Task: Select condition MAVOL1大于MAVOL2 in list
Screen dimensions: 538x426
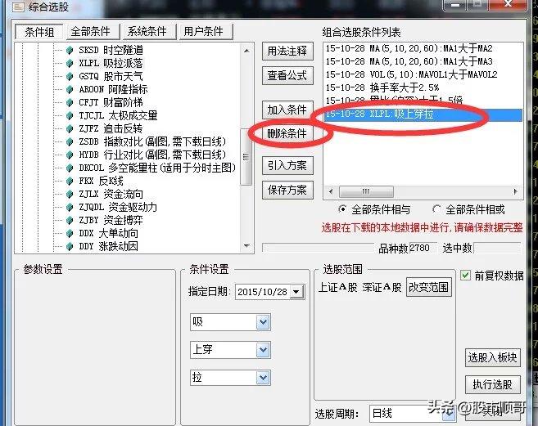Action: [x=423, y=74]
